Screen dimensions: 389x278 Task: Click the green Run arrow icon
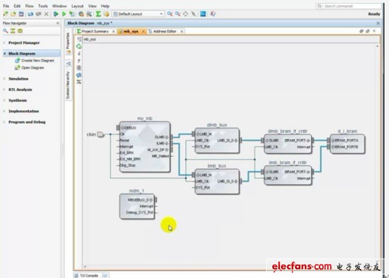tap(56, 13)
